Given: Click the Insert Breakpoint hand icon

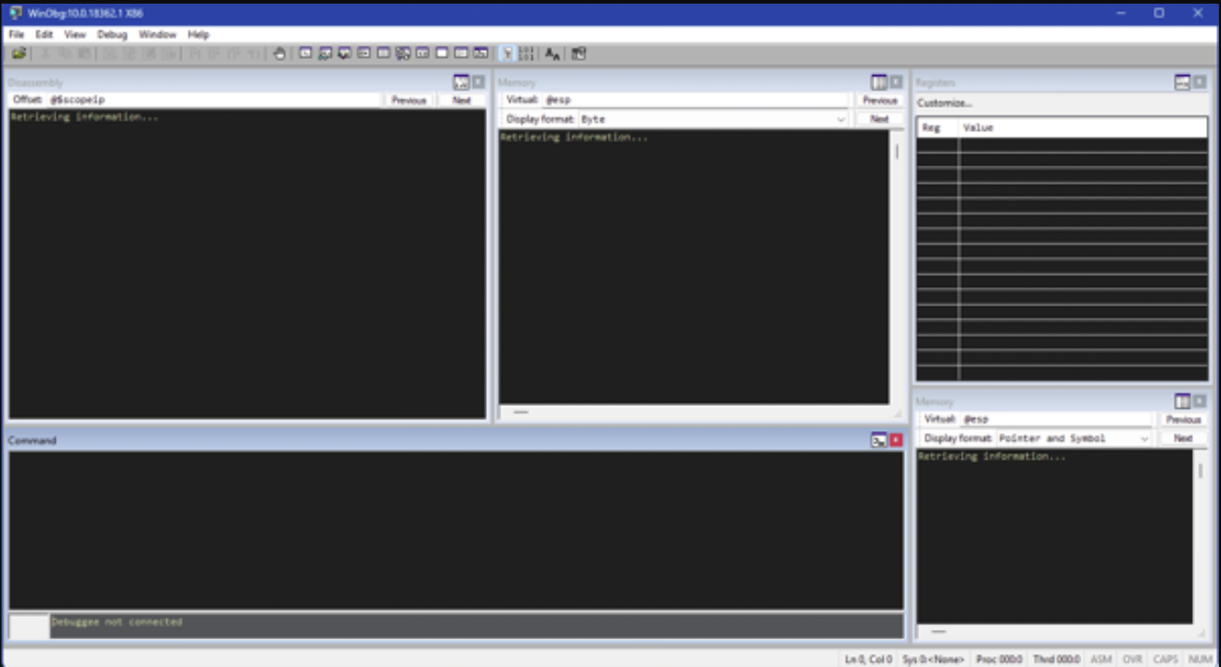Looking at the screenshot, I should [279, 54].
